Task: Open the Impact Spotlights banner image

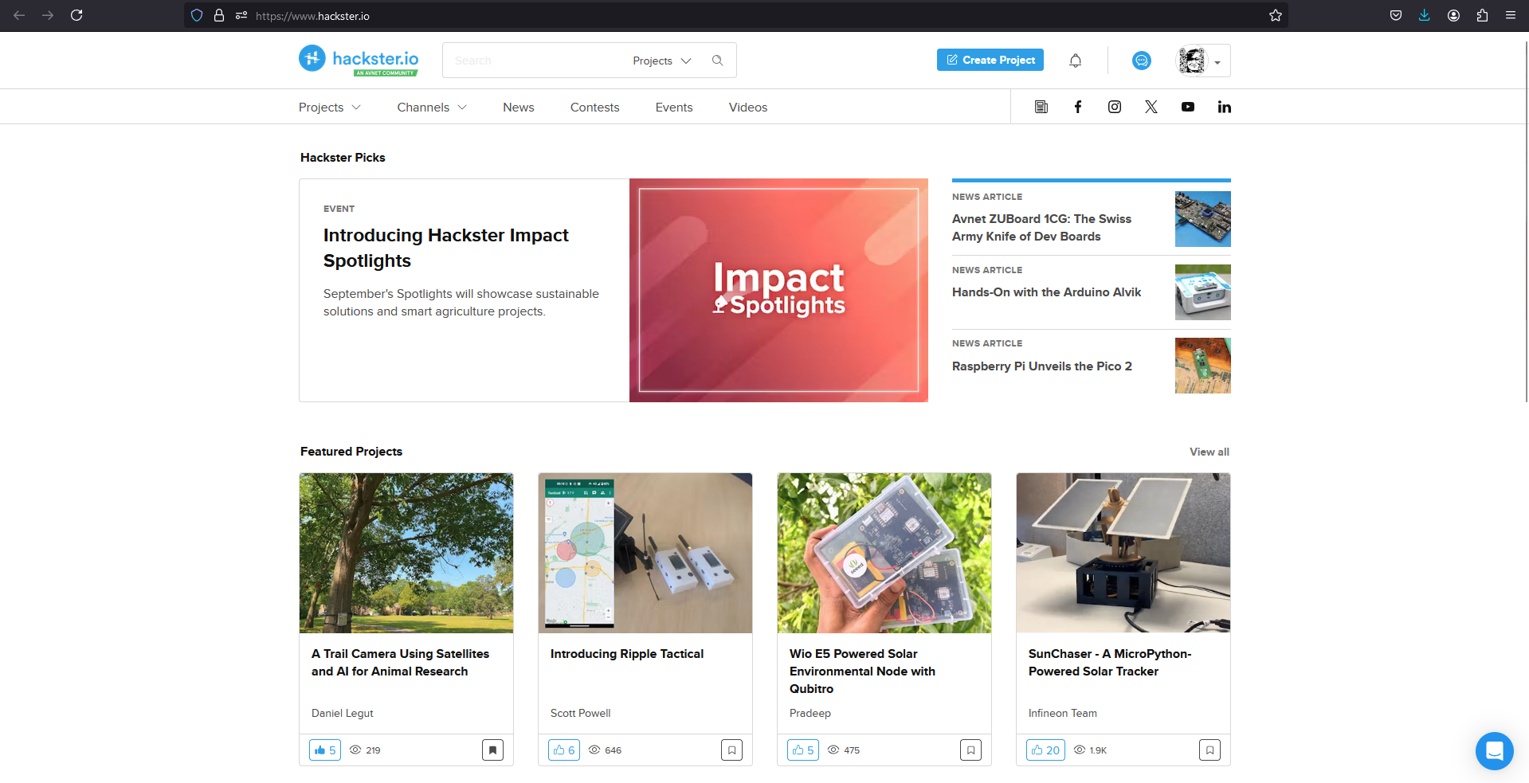Action: coord(778,290)
